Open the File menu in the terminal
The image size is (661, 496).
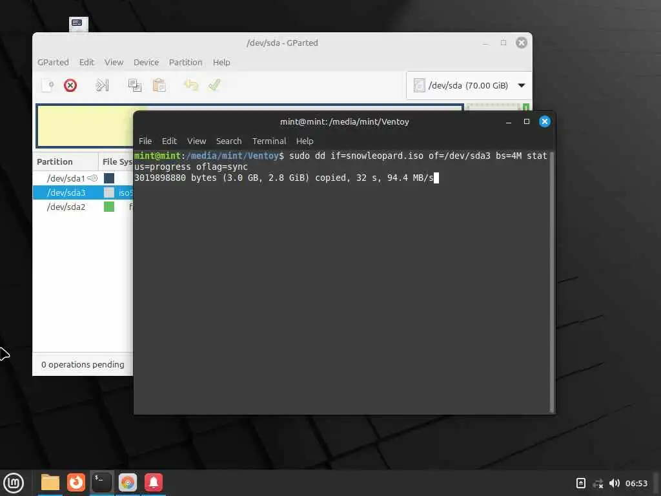click(145, 141)
